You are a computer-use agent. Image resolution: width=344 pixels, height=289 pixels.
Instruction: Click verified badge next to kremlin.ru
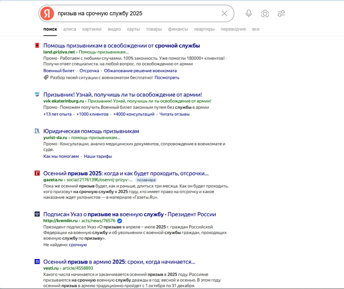click(x=119, y=221)
